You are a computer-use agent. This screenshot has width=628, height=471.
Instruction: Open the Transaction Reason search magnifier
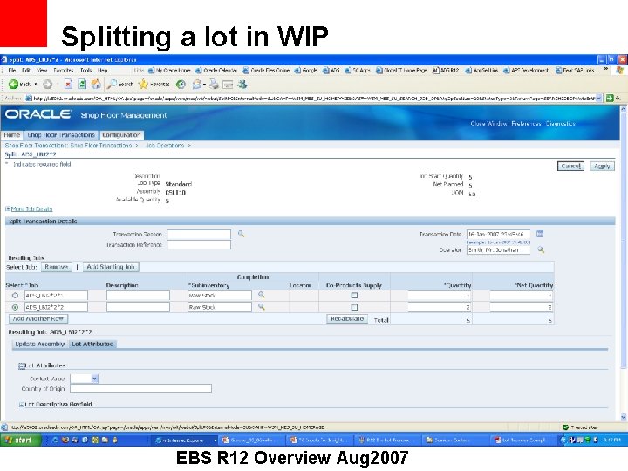click(241, 234)
